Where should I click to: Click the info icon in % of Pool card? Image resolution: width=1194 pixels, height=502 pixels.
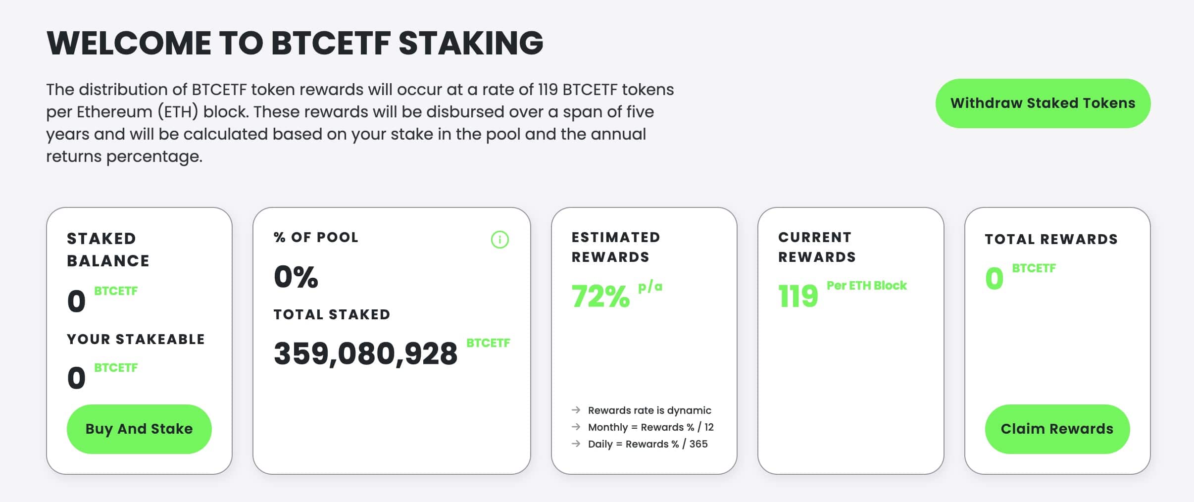pyautogui.click(x=499, y=240)
